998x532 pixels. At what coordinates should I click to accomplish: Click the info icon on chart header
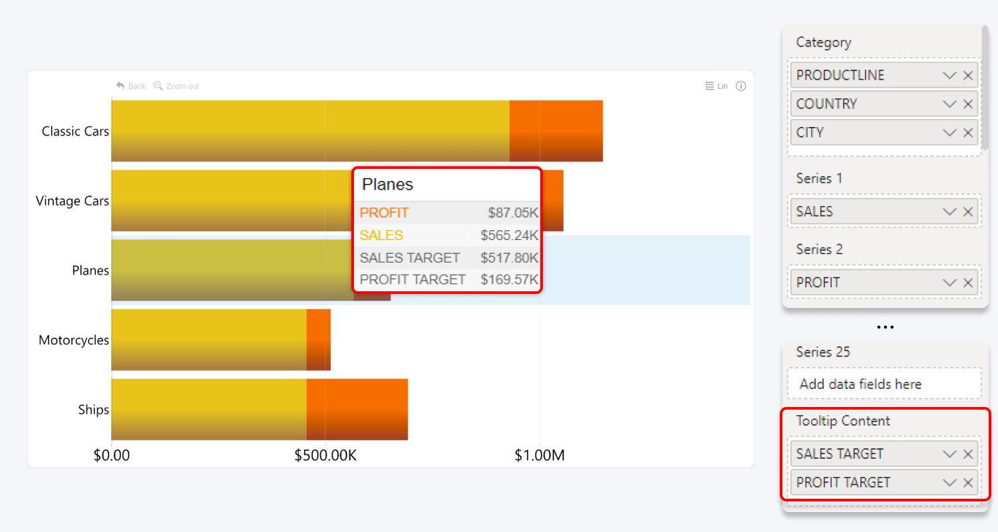pos(741,86)
